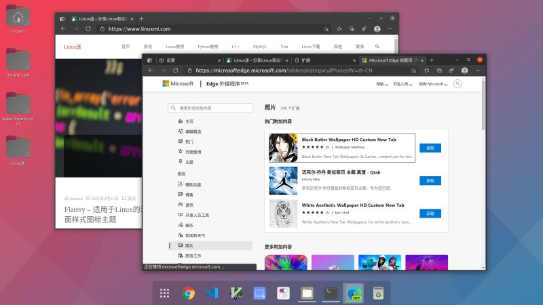Reload the linuxmi.com back window
543x305 pixels.
pos(88,29)
